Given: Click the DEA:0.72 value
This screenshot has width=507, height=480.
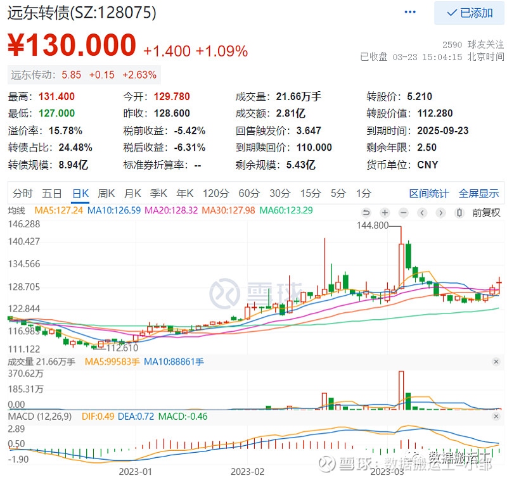Looking at the screenshot, I should click(x=136, y=416).
